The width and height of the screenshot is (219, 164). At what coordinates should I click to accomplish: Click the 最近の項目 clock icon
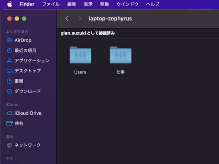(x=10, y=51)
